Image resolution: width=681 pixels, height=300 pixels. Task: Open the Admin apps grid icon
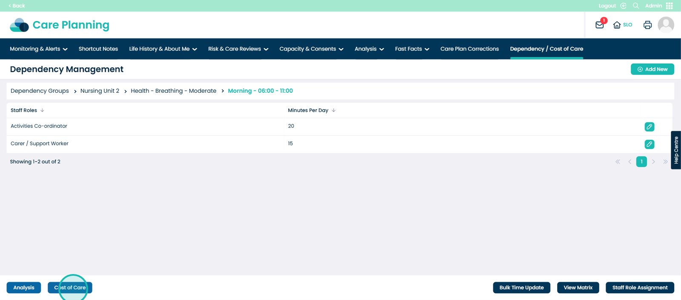tap(669, 6)
